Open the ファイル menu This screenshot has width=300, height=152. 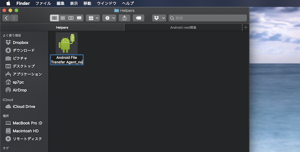click(x=43, y=3)
